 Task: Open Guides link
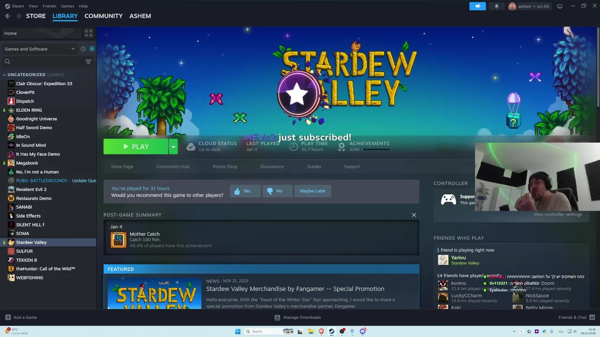click(x=314, y=167)
